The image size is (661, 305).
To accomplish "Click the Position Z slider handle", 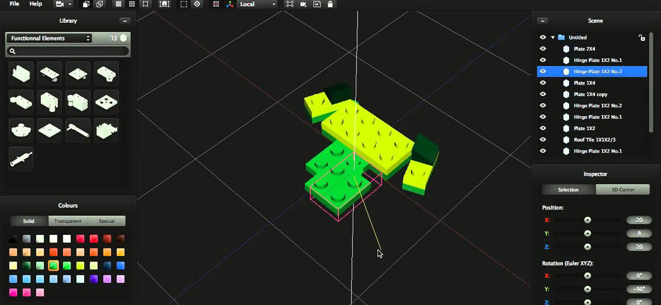I will (587, 247).
